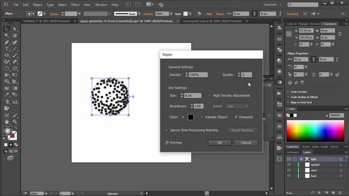349x196 pixels.
Task: Click the Stroke link in control bar
Action: click(x=54, y=14)
